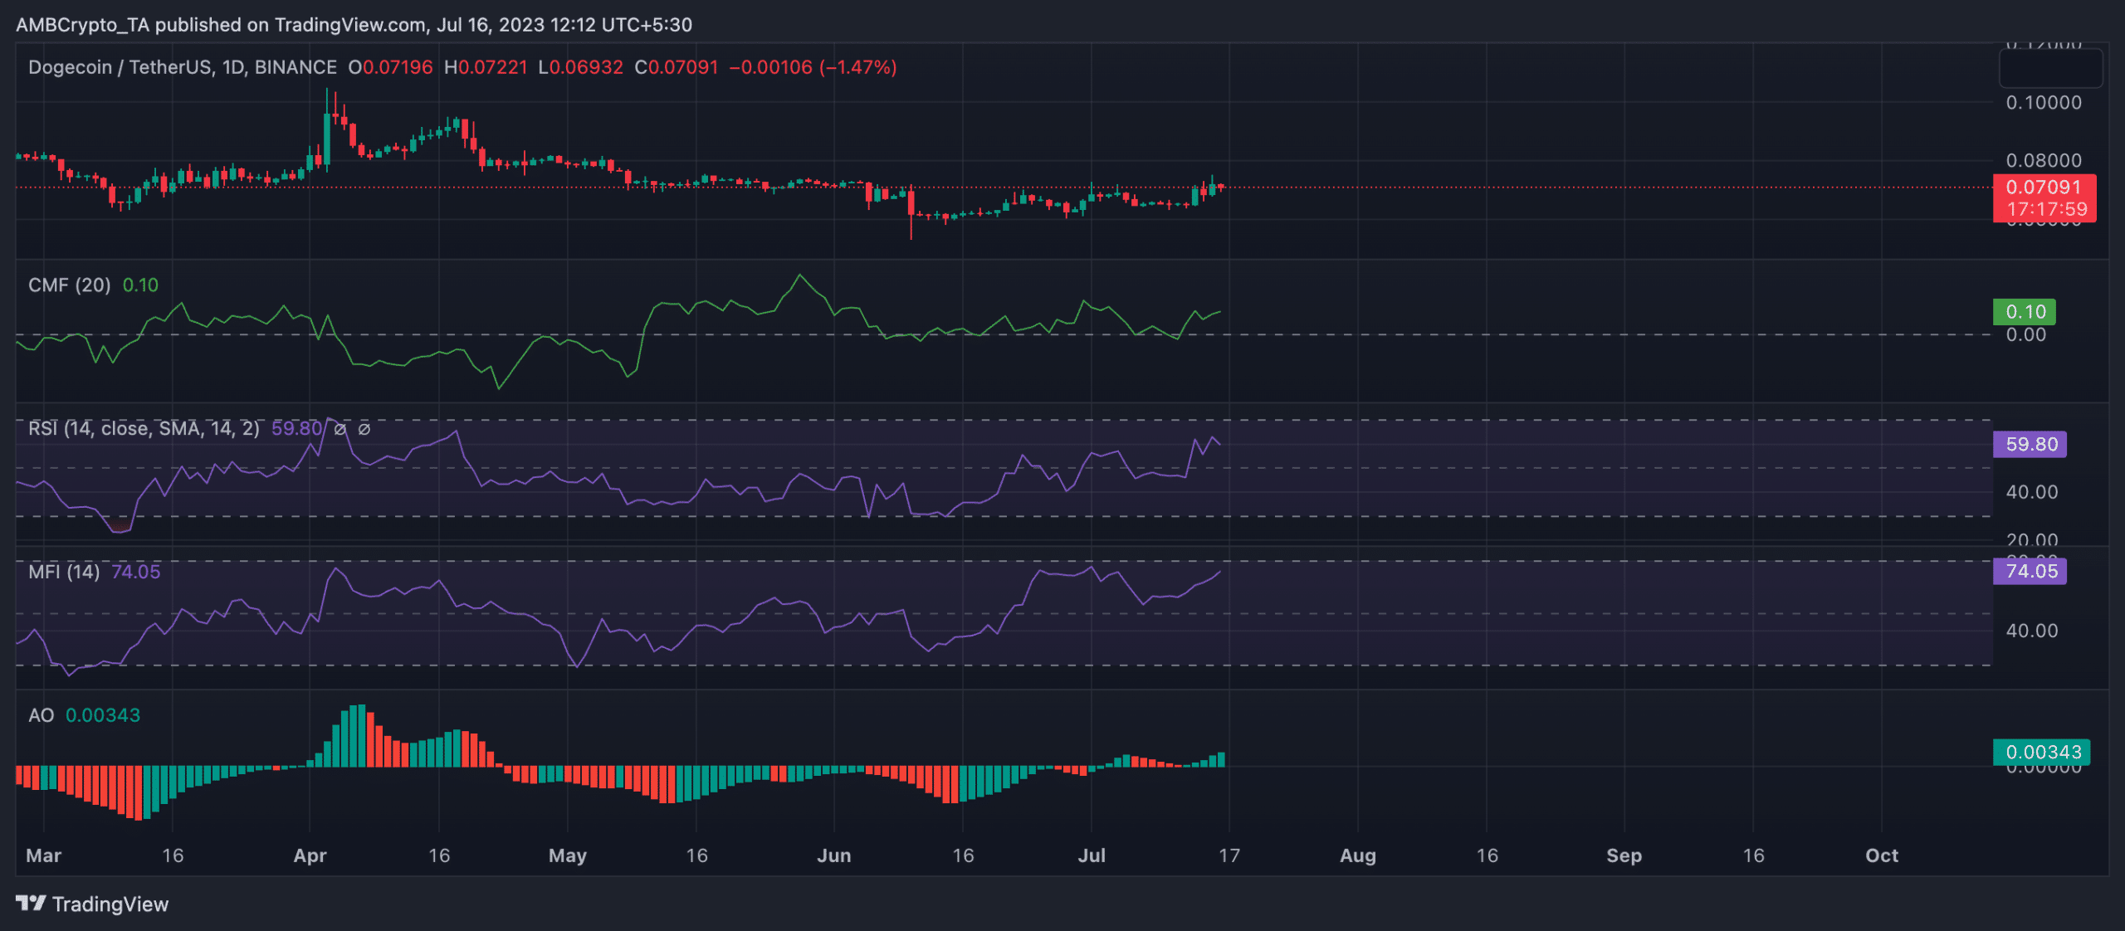Click the 0.00343 value beside AO label

coord(103,715)
